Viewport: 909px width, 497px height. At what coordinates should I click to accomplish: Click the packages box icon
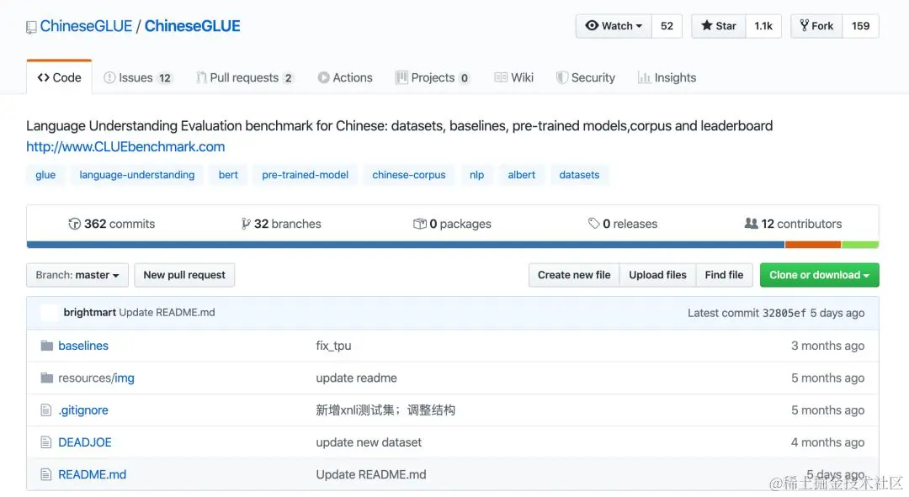(x=420, y=224)
